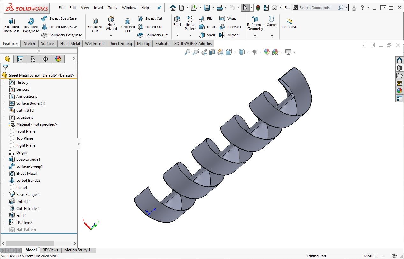Click the Zoom to Fit view icon

[x=187, y=52]
